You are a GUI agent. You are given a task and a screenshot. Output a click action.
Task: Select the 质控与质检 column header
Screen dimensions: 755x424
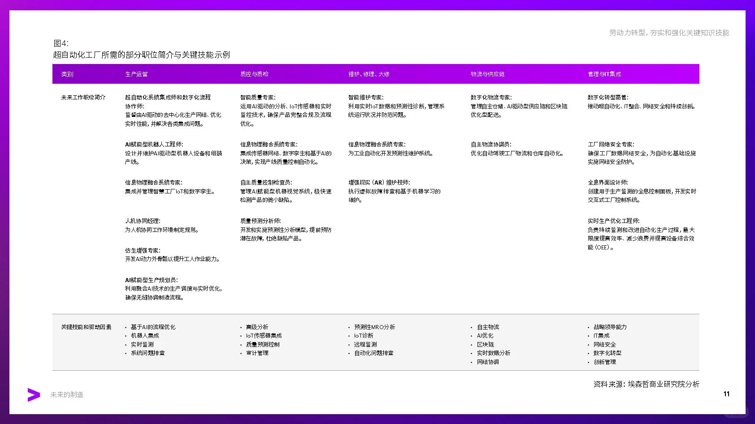255,74
